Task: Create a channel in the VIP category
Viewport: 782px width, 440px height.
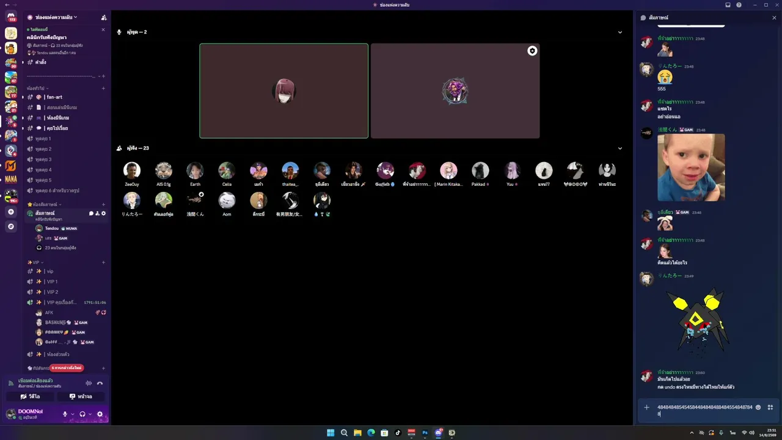Action: (103, 262)
